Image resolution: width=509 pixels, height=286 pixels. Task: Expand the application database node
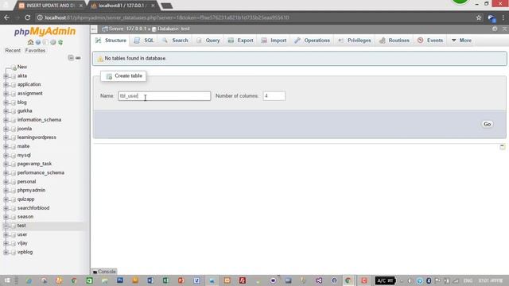pos(6,85)
